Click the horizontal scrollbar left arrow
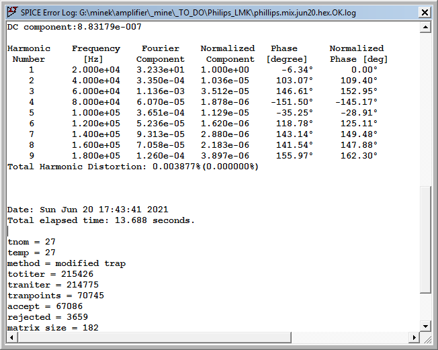Image resolution: width=438 pixels, height=350 pixels. (11, 337)
